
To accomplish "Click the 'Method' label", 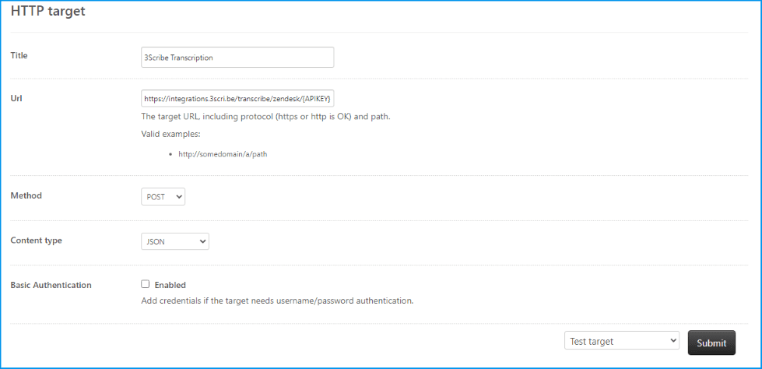I will click(26, 195).
